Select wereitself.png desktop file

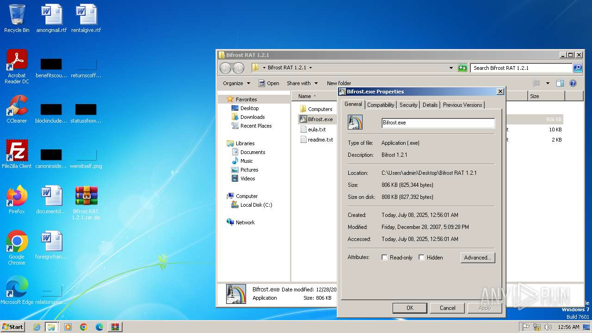pyautogui.click(x=86, y=159)
